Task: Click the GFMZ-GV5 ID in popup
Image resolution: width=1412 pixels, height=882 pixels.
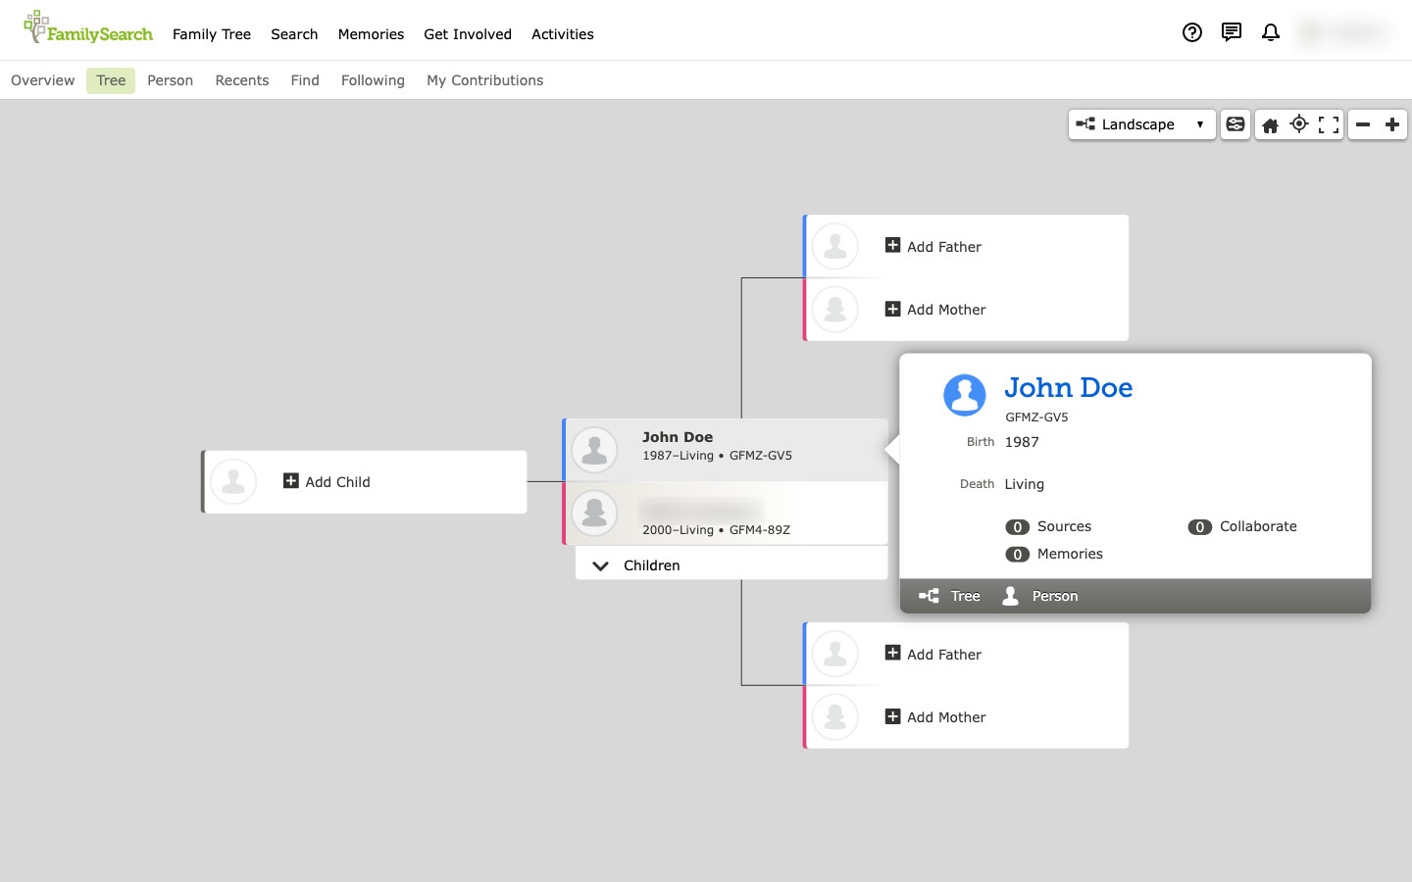Action: click(x=1036, y=417)
